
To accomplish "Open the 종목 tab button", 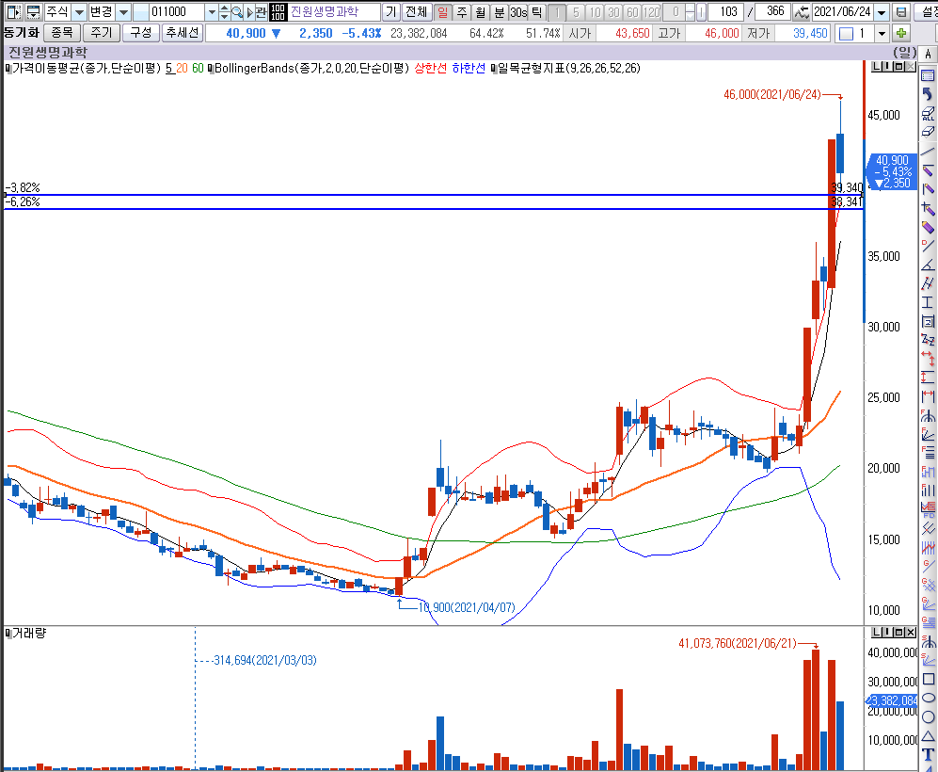I will 61,32.
